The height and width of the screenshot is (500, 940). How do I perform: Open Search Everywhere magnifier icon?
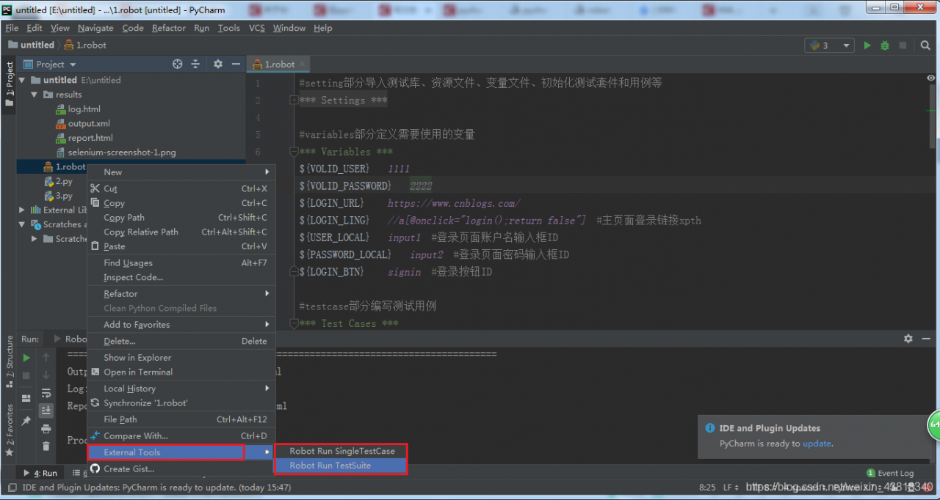click(x=925, y=45)
